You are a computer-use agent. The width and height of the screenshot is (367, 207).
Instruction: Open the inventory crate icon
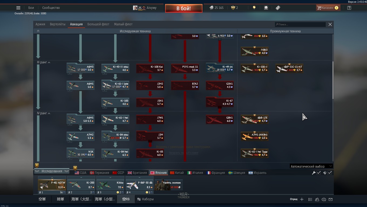[x=266, y=8]
